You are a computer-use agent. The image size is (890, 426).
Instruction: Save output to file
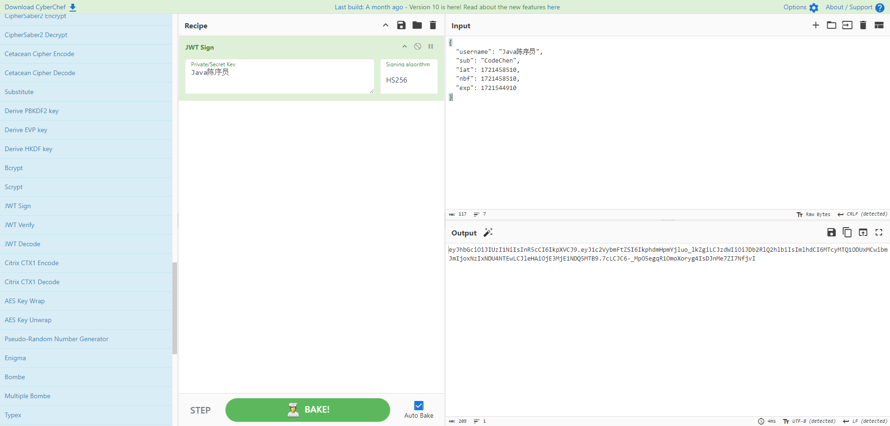tap(832, 233)
